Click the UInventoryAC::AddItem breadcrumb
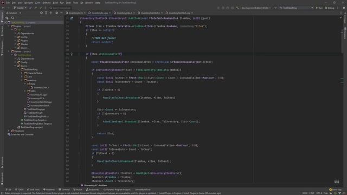Viewport: 347px width, 195px height. click(94, 185)
